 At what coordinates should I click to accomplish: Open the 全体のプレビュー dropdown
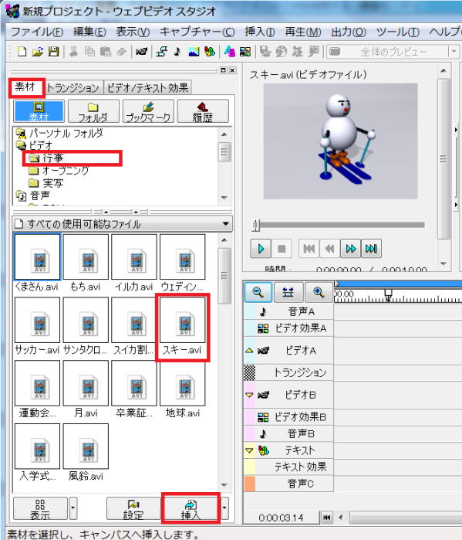coord(454,52)
